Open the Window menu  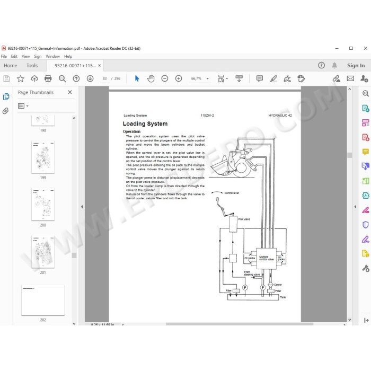coord(53,56)
